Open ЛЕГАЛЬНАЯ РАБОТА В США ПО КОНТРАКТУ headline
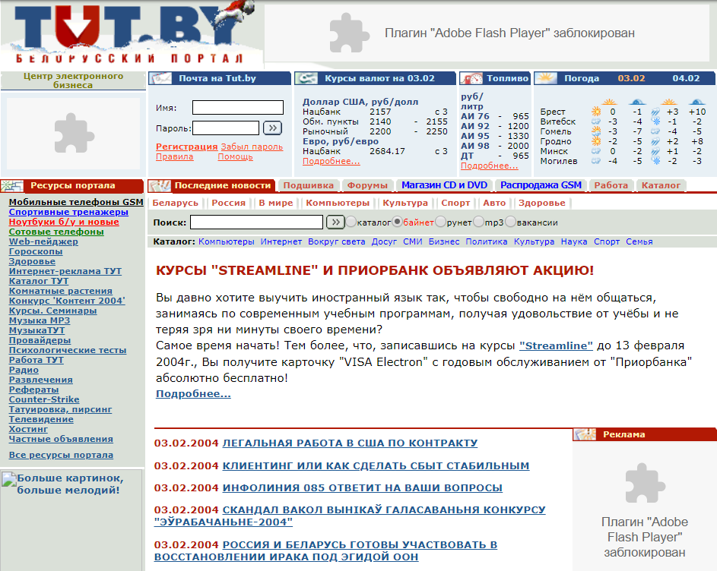This screenshot has width=717, height=571. pos(350,443)
